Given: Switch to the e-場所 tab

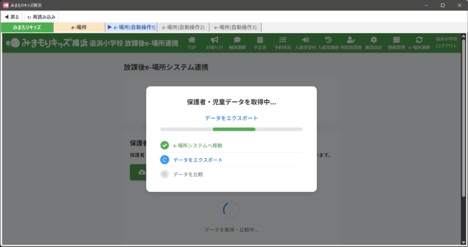Looking at the screenshot, I should [79, 27].
